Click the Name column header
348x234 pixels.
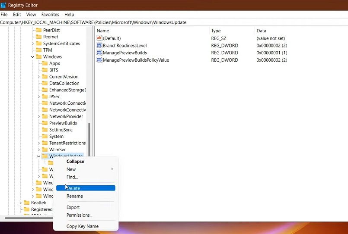coord(152,31)
